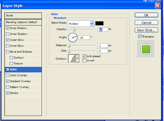Click the Opacity slider handle
Screen dimensions: 164x121
point(74,30)
